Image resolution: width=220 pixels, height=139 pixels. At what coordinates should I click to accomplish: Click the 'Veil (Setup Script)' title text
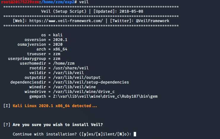pos(64,12)
